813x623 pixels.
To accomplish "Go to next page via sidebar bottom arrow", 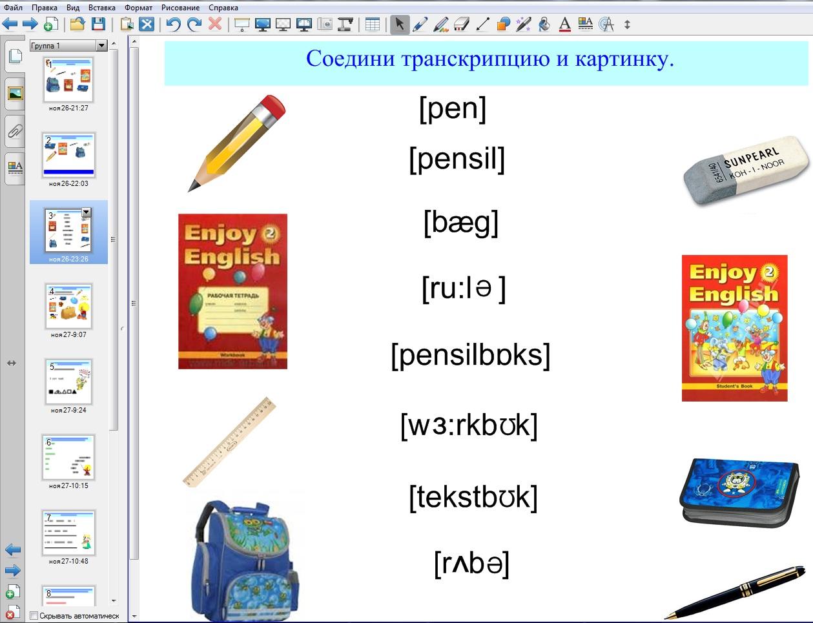I will [x=13, y=571].
